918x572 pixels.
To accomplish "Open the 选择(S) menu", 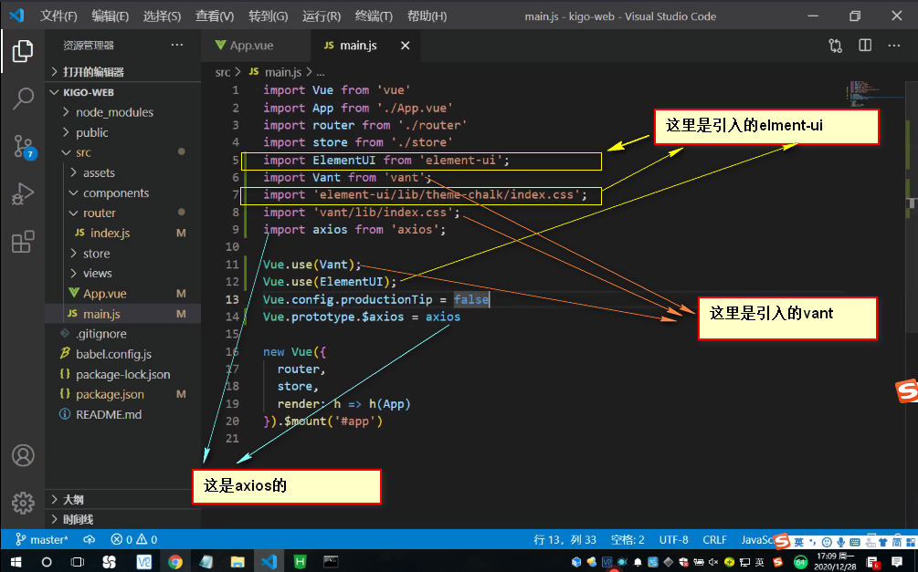I will point(162,16).
